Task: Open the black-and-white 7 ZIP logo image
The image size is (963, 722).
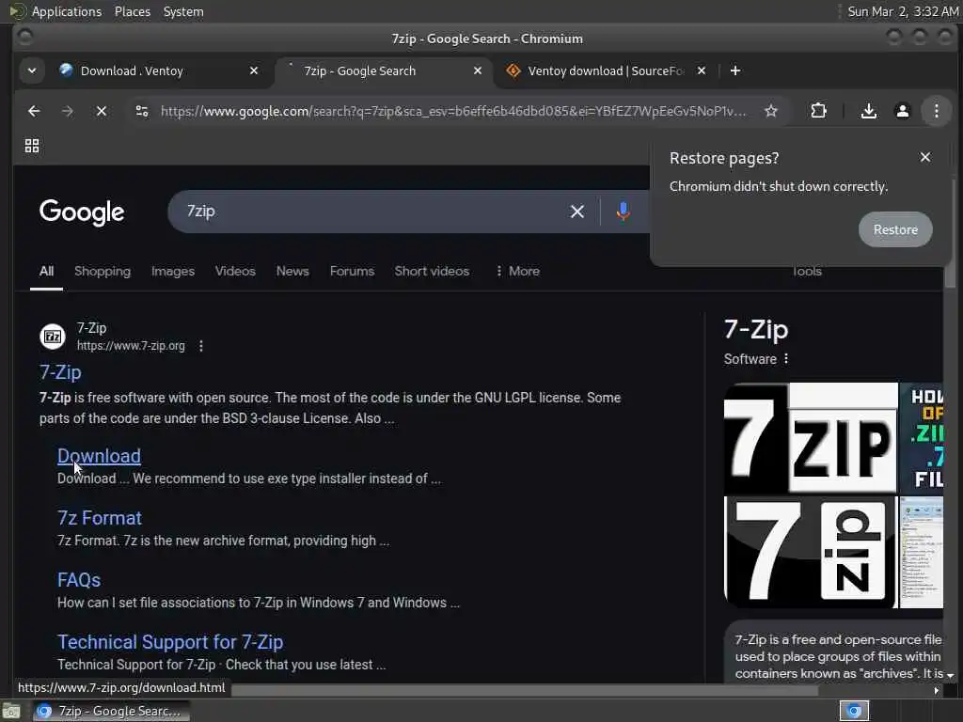Action: (x=811, y=438)
